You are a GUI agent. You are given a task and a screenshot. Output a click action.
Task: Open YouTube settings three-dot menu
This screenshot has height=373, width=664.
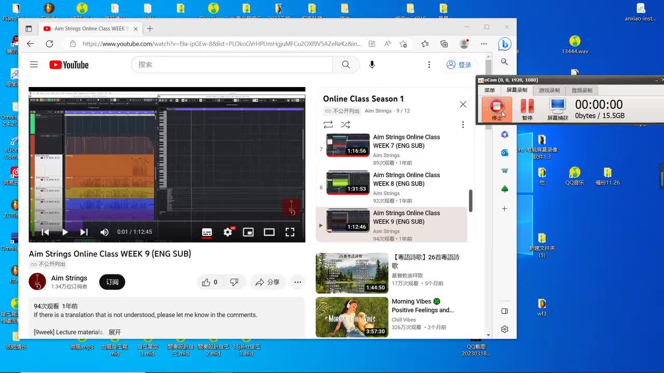[x=429, y=65]
